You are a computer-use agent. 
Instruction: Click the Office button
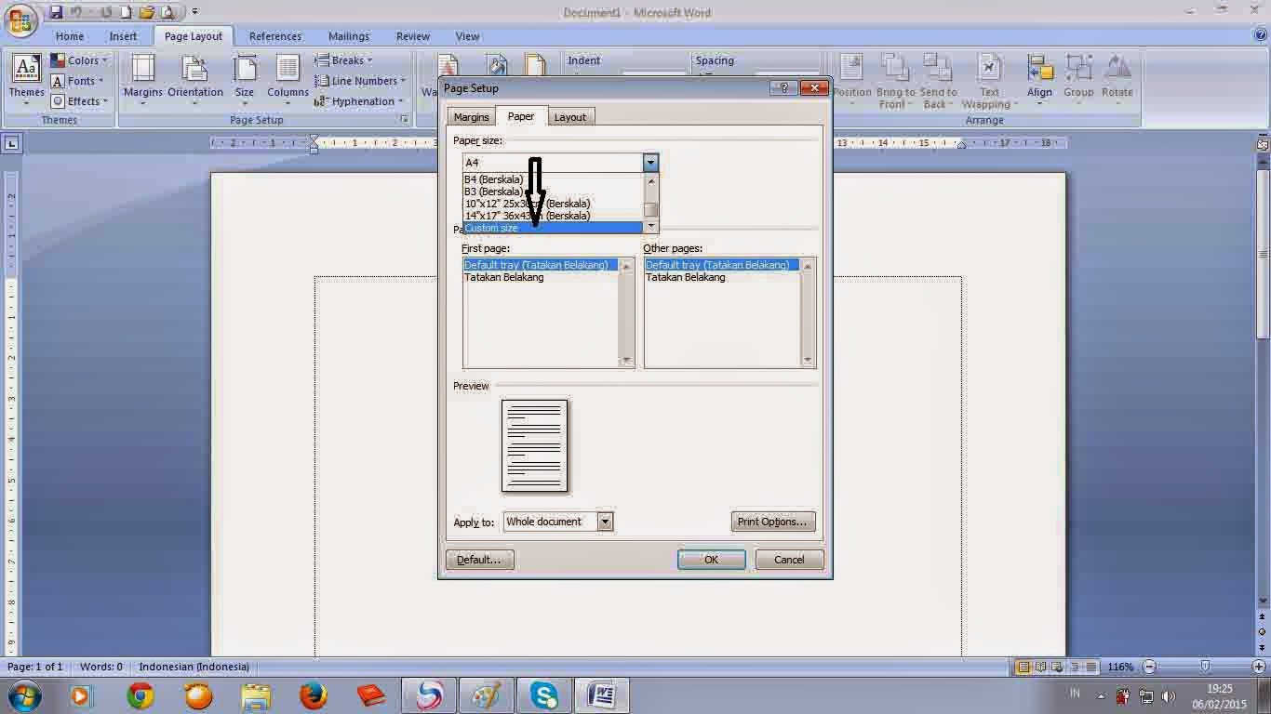(20, 19)
